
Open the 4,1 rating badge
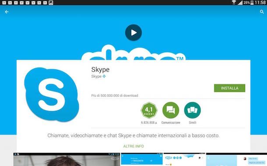[149, 110]
